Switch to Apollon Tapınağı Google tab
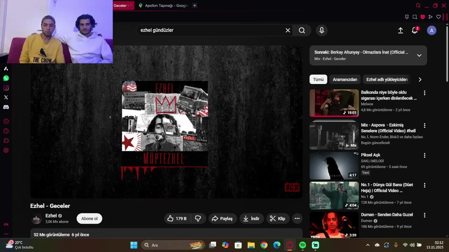The width and height of the screenshot is (449, 252). (x=163, y=6)
